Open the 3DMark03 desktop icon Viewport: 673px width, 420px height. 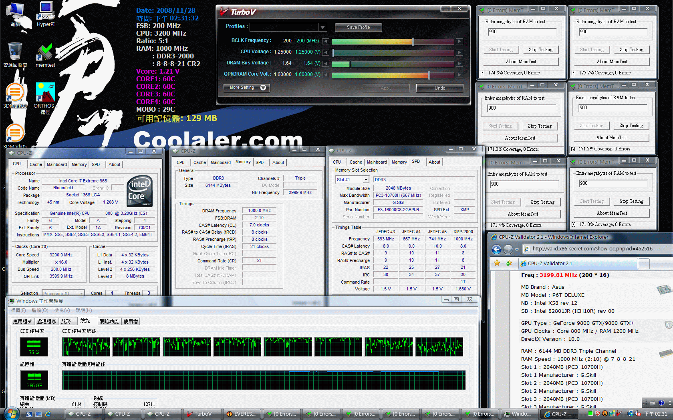(15, 96)
